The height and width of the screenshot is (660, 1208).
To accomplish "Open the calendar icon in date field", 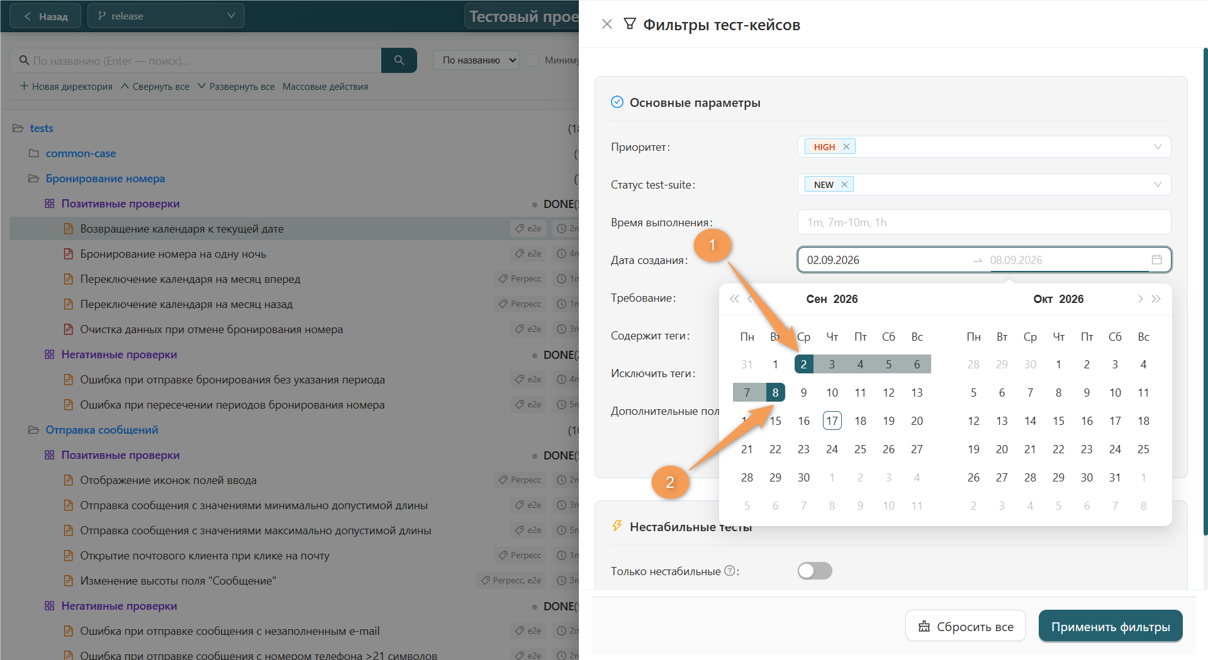I will click(1156, 260).
